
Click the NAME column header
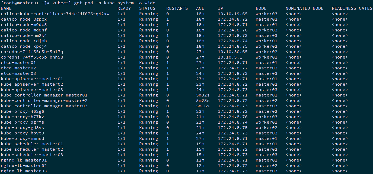(x=6, y=8)
